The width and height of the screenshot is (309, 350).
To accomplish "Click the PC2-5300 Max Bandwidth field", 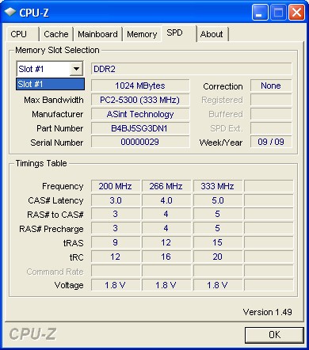I will (140, 100).
